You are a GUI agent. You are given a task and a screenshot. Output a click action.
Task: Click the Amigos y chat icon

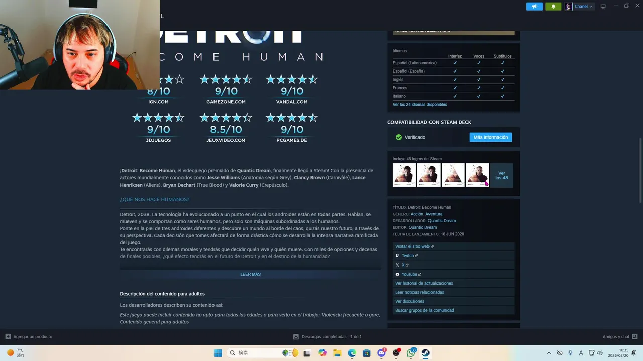pyautogui.click(x=635, y=337)
